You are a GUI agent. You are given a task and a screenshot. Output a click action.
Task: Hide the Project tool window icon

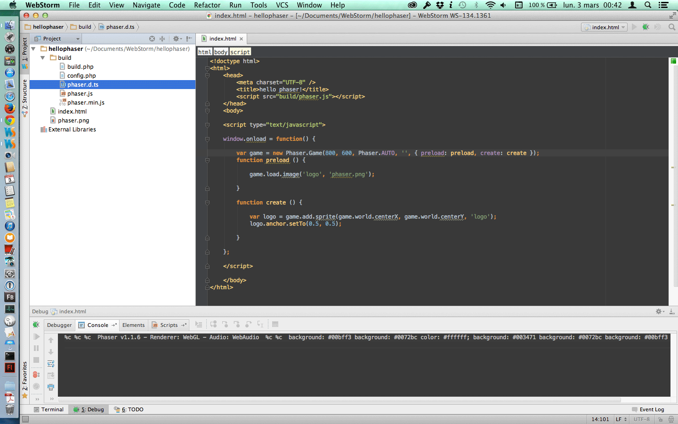click(x=189, y=39)
